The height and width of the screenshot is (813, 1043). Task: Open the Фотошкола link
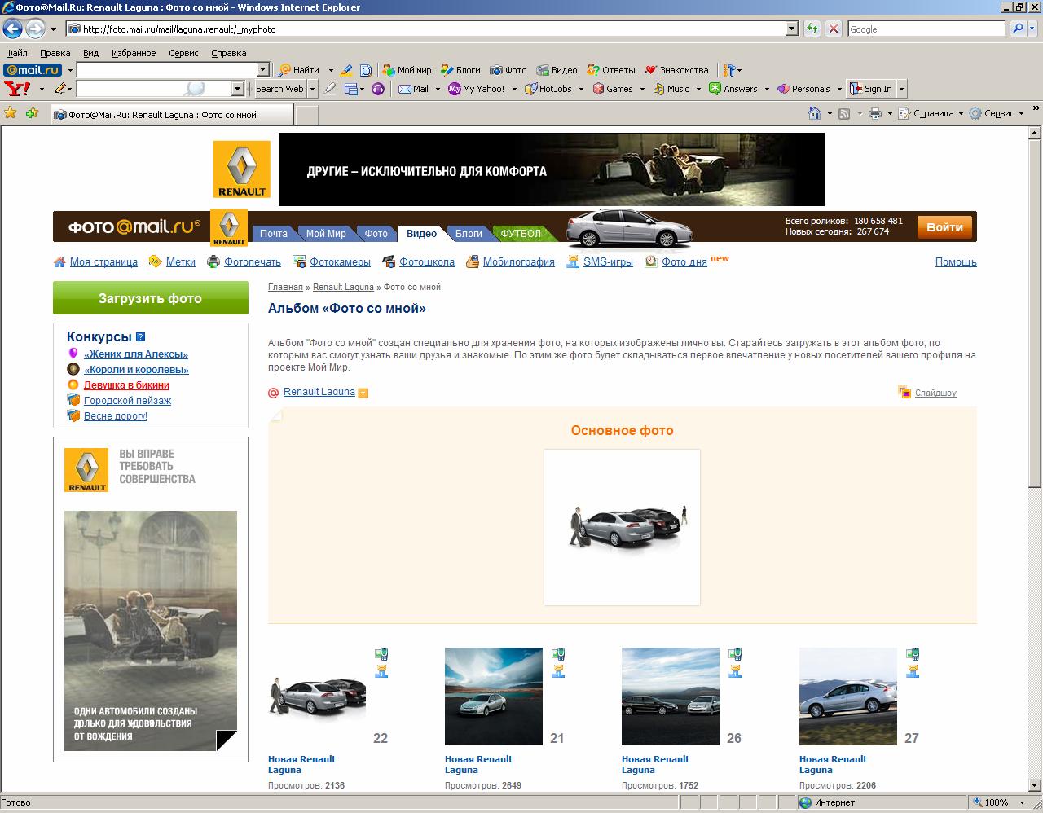click(426, 262)
